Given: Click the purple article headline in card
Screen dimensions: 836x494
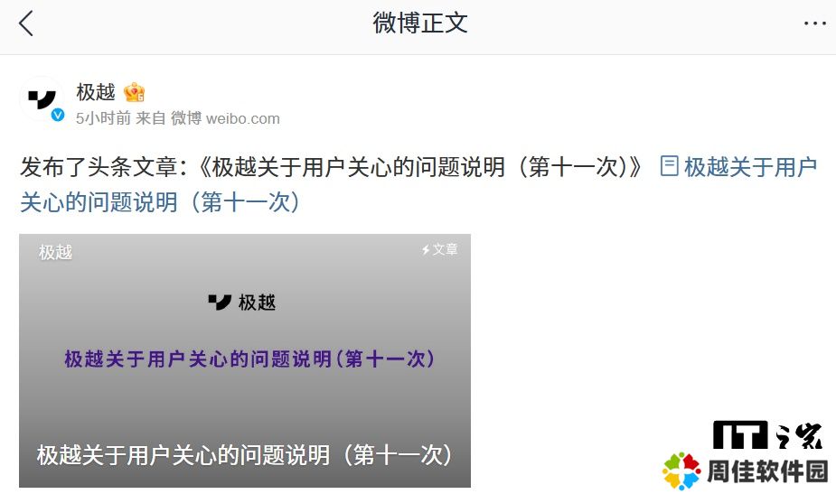Looking at the screenshot, I should coord(249,359).
